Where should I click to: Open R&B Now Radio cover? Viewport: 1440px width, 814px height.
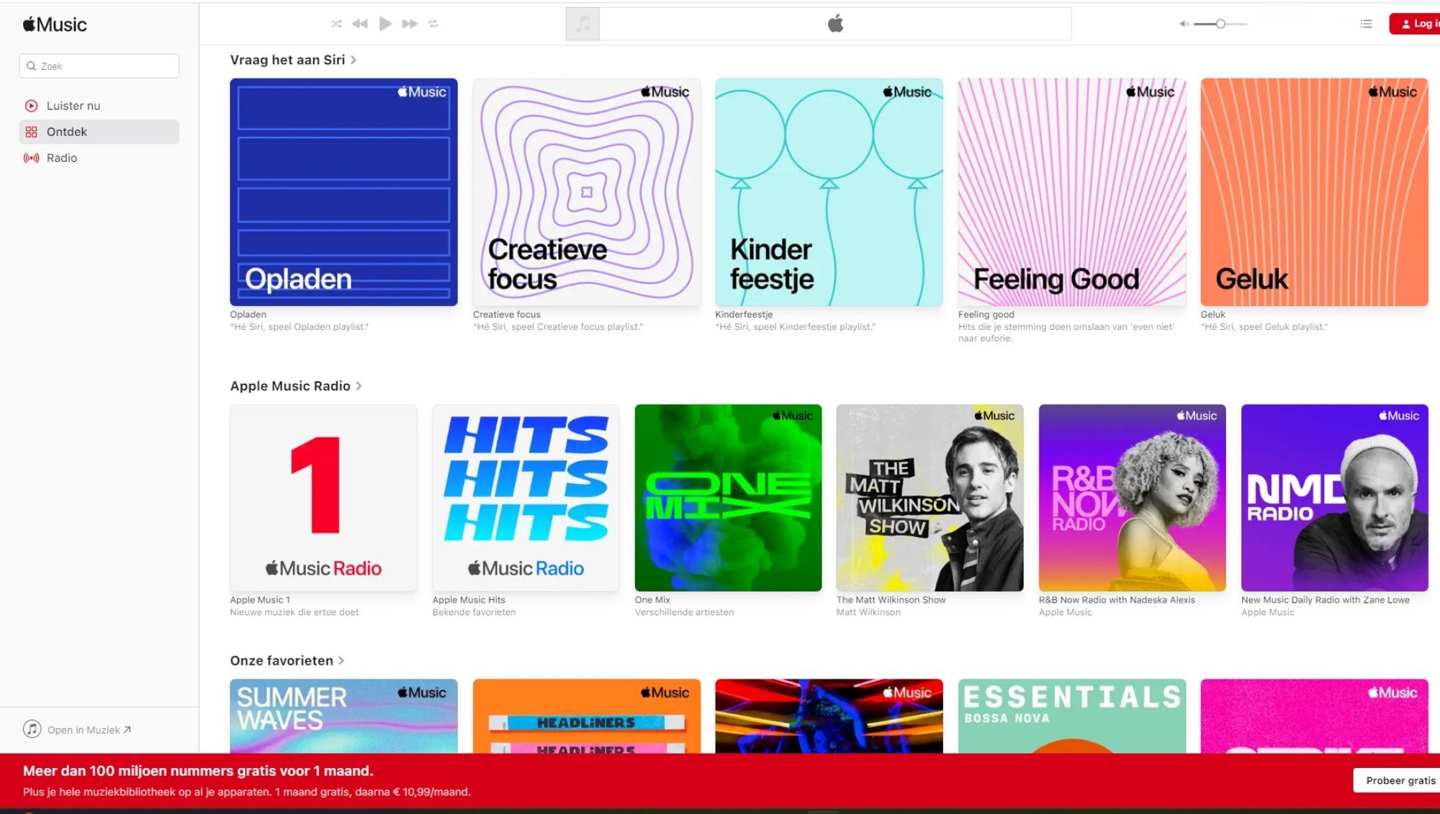1132,498
